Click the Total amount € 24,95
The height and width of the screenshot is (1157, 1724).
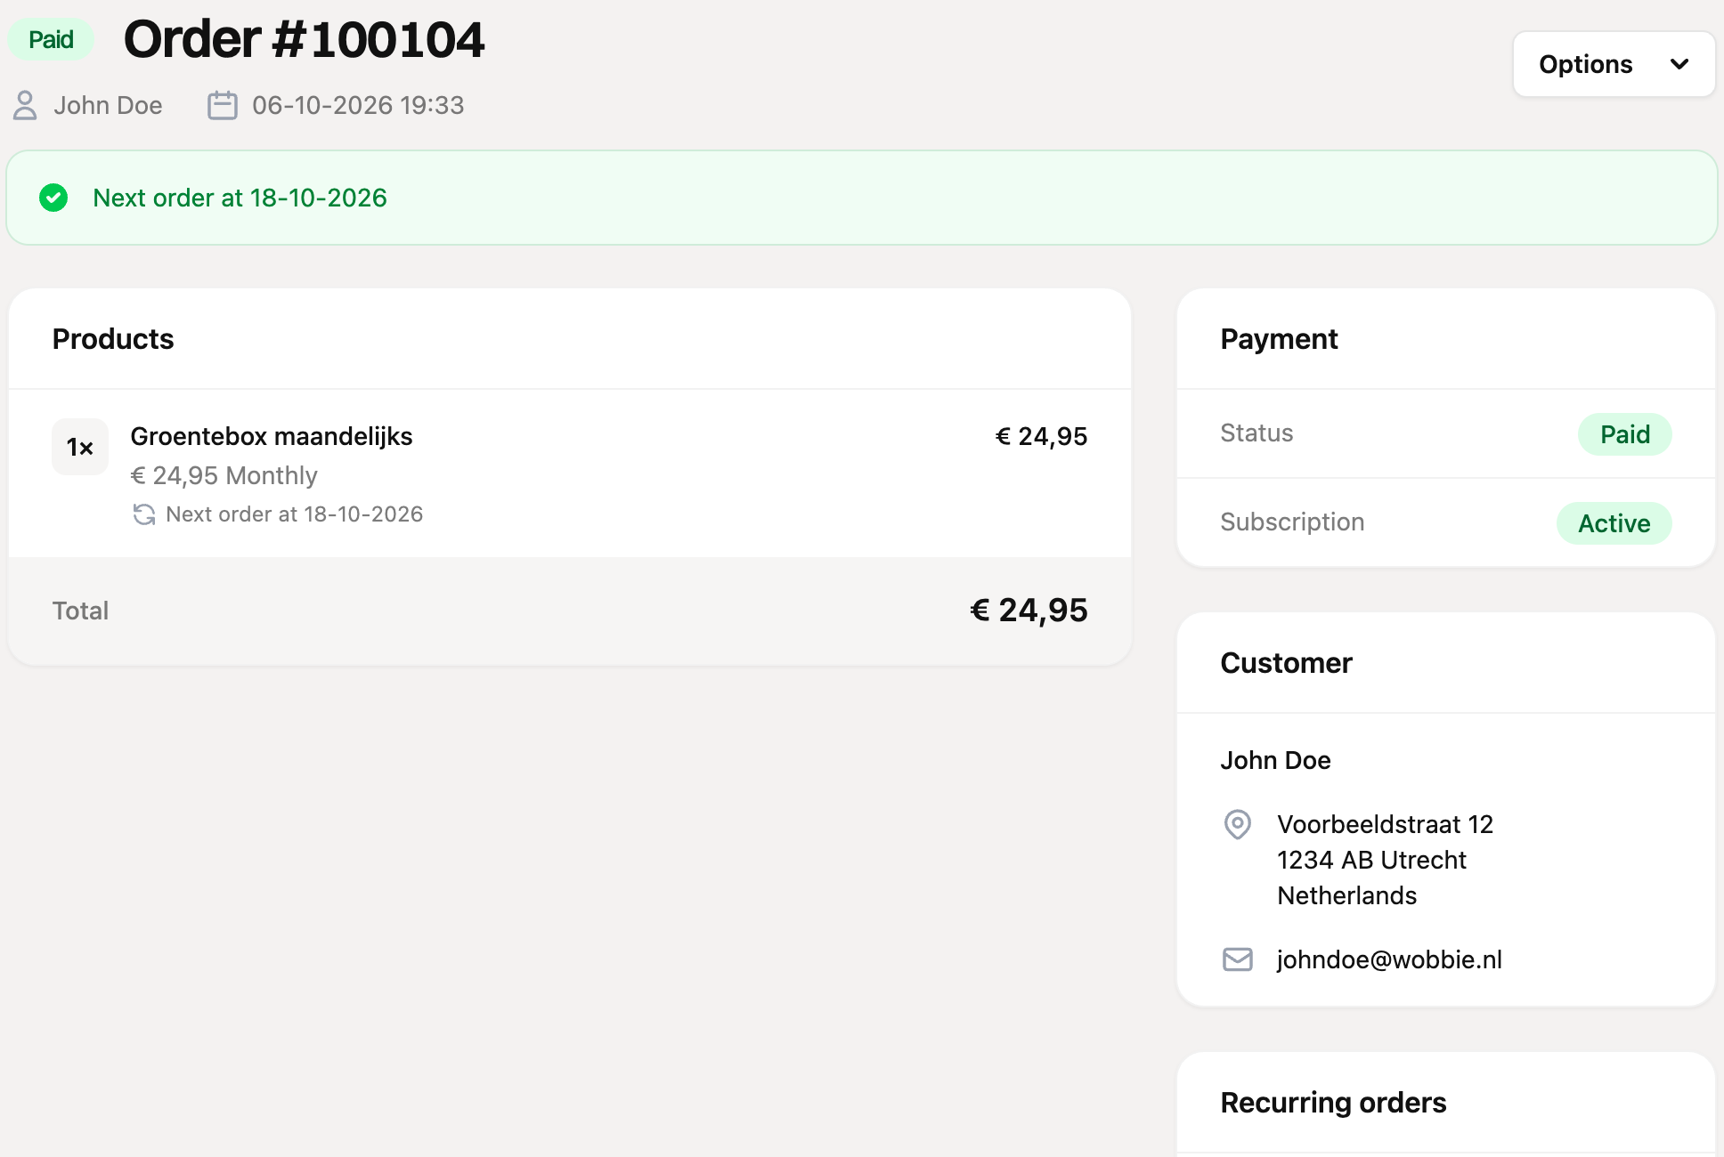(x=1029, y=611)
